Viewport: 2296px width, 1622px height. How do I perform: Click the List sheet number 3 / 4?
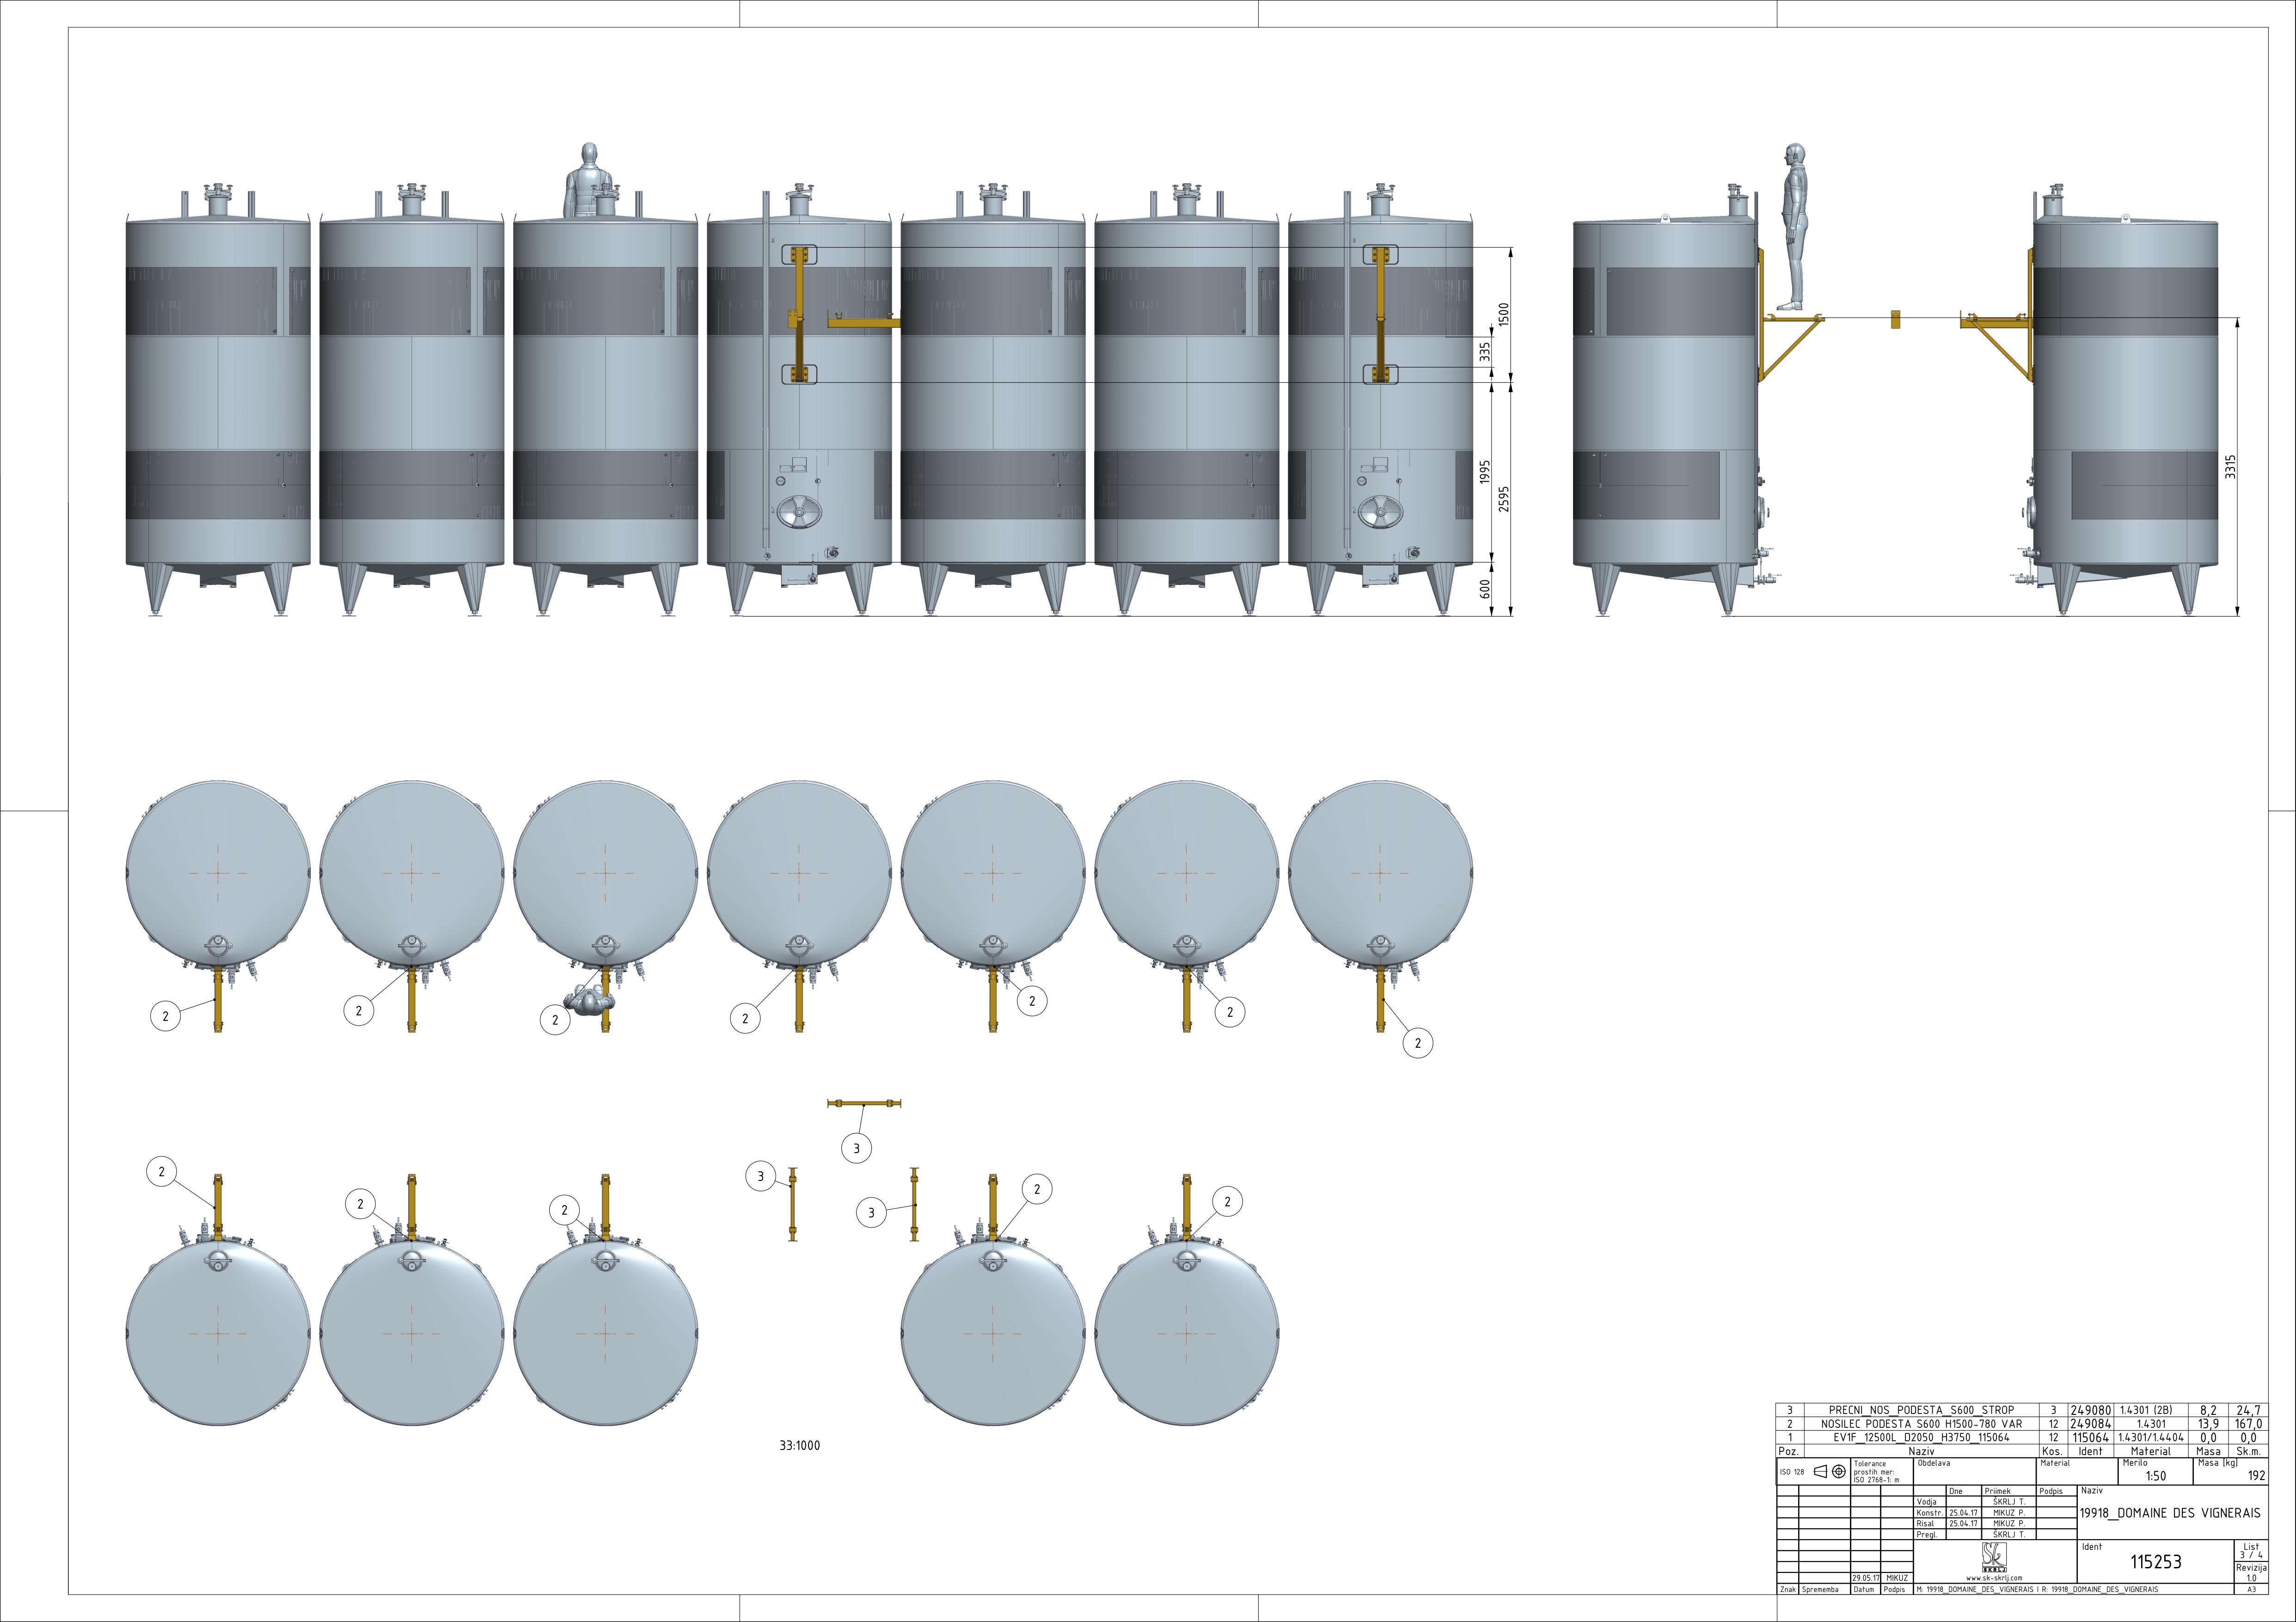(2251, 1556)
